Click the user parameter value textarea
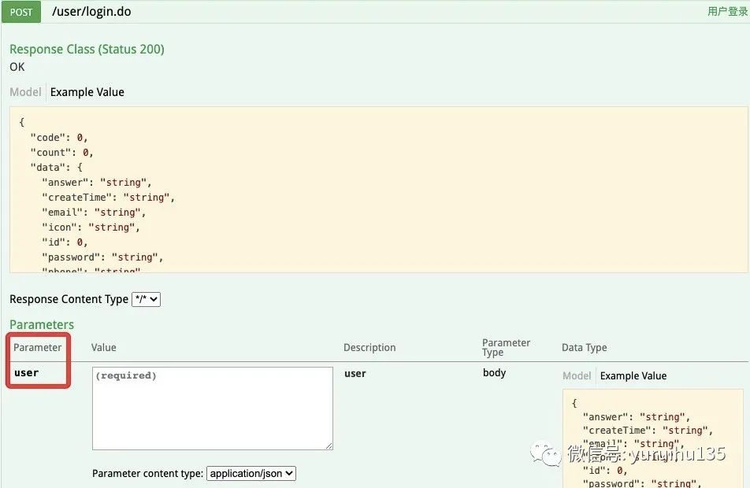Viewport: 750px width, 488px height. 213,409
